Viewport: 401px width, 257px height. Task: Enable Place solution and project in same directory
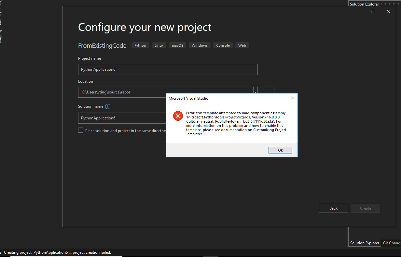click(81, 130)
